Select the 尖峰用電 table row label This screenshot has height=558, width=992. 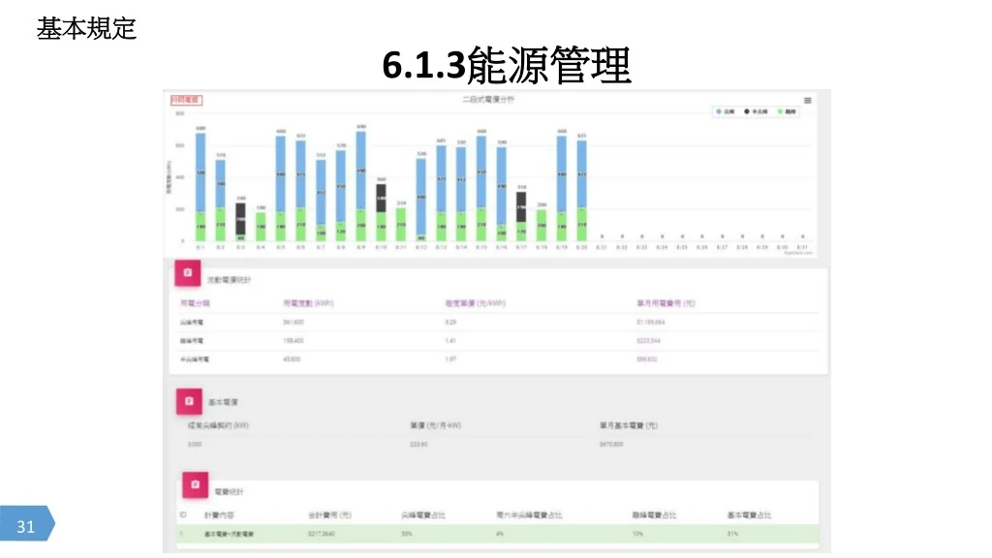pyautogui.click(x=192, y=323)
